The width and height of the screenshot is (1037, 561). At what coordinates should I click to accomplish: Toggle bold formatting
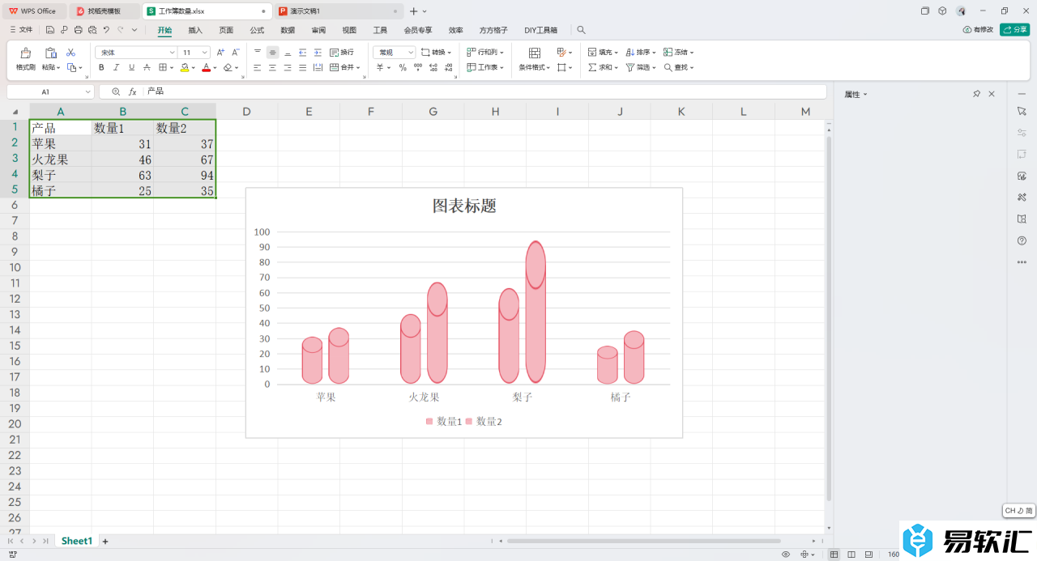pyautogui.click(x=101, y=67)
